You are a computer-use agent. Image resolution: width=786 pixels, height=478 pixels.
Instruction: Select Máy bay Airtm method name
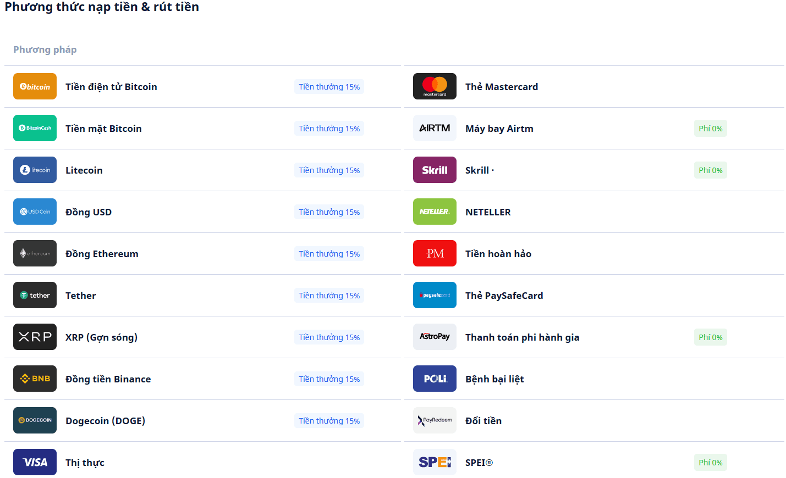click(x=499, y=129)
